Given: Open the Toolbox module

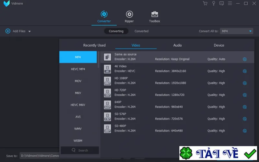Looking at the screenshot, I should (x=154, y=17).
